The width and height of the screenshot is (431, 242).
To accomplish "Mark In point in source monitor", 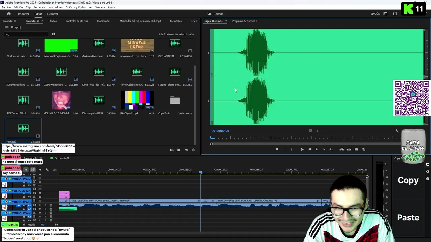I will tap(285, 149).
